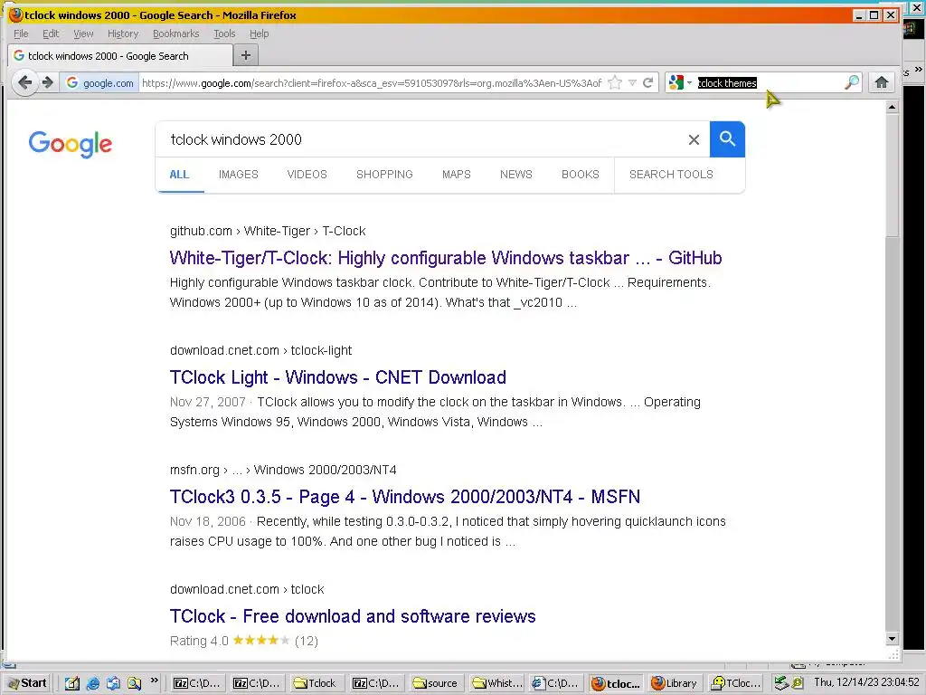The image size is (926, 695).
Task: Click msfn.org Windows 2000/2003/NT4 breadcrumb
Action: (x=283, y=470)
